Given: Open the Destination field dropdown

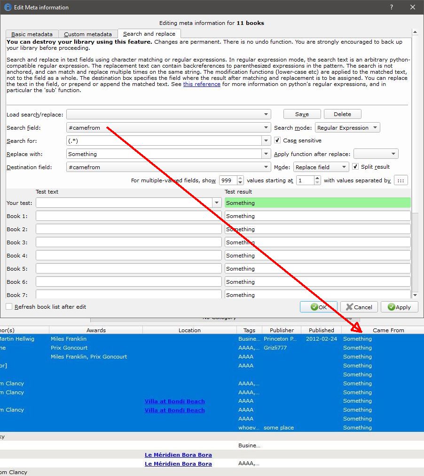Looking at the screenshot, I should 169,167.
